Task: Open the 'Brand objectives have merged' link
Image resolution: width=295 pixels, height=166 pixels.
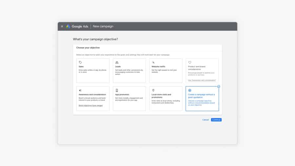Action: pyautogui.click(x=90, y=106)
